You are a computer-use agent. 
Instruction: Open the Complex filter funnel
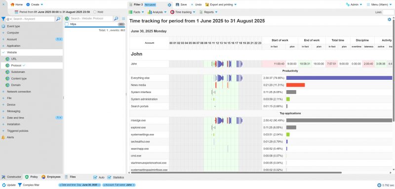coord(20,185)
